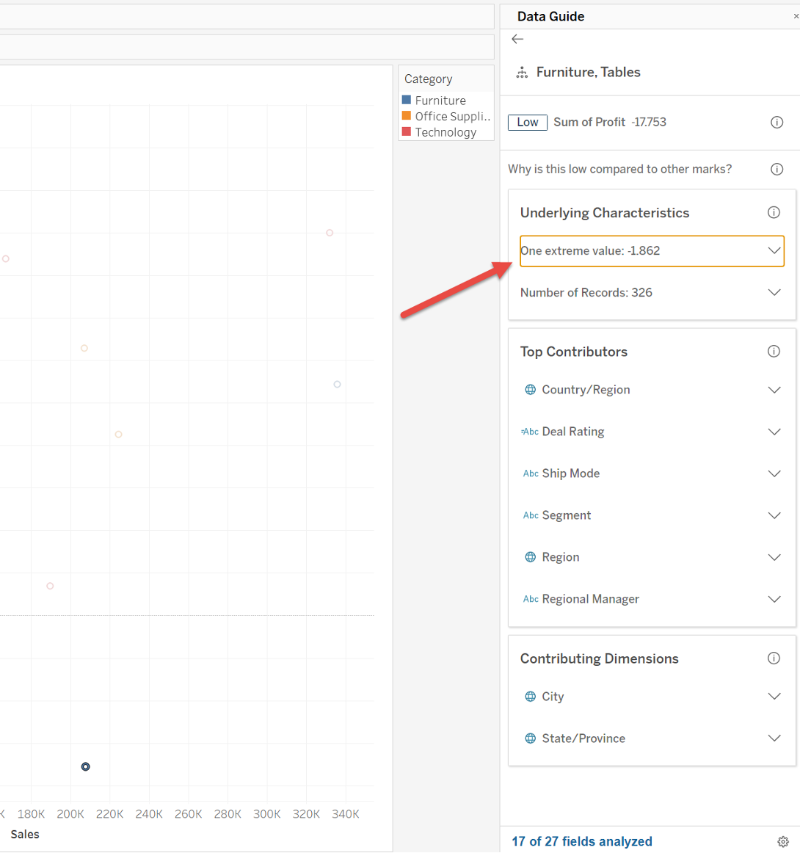Viewport: 800px width, 853px height.
Task: Close the Data Guide pane
Action: coord(796,16)
